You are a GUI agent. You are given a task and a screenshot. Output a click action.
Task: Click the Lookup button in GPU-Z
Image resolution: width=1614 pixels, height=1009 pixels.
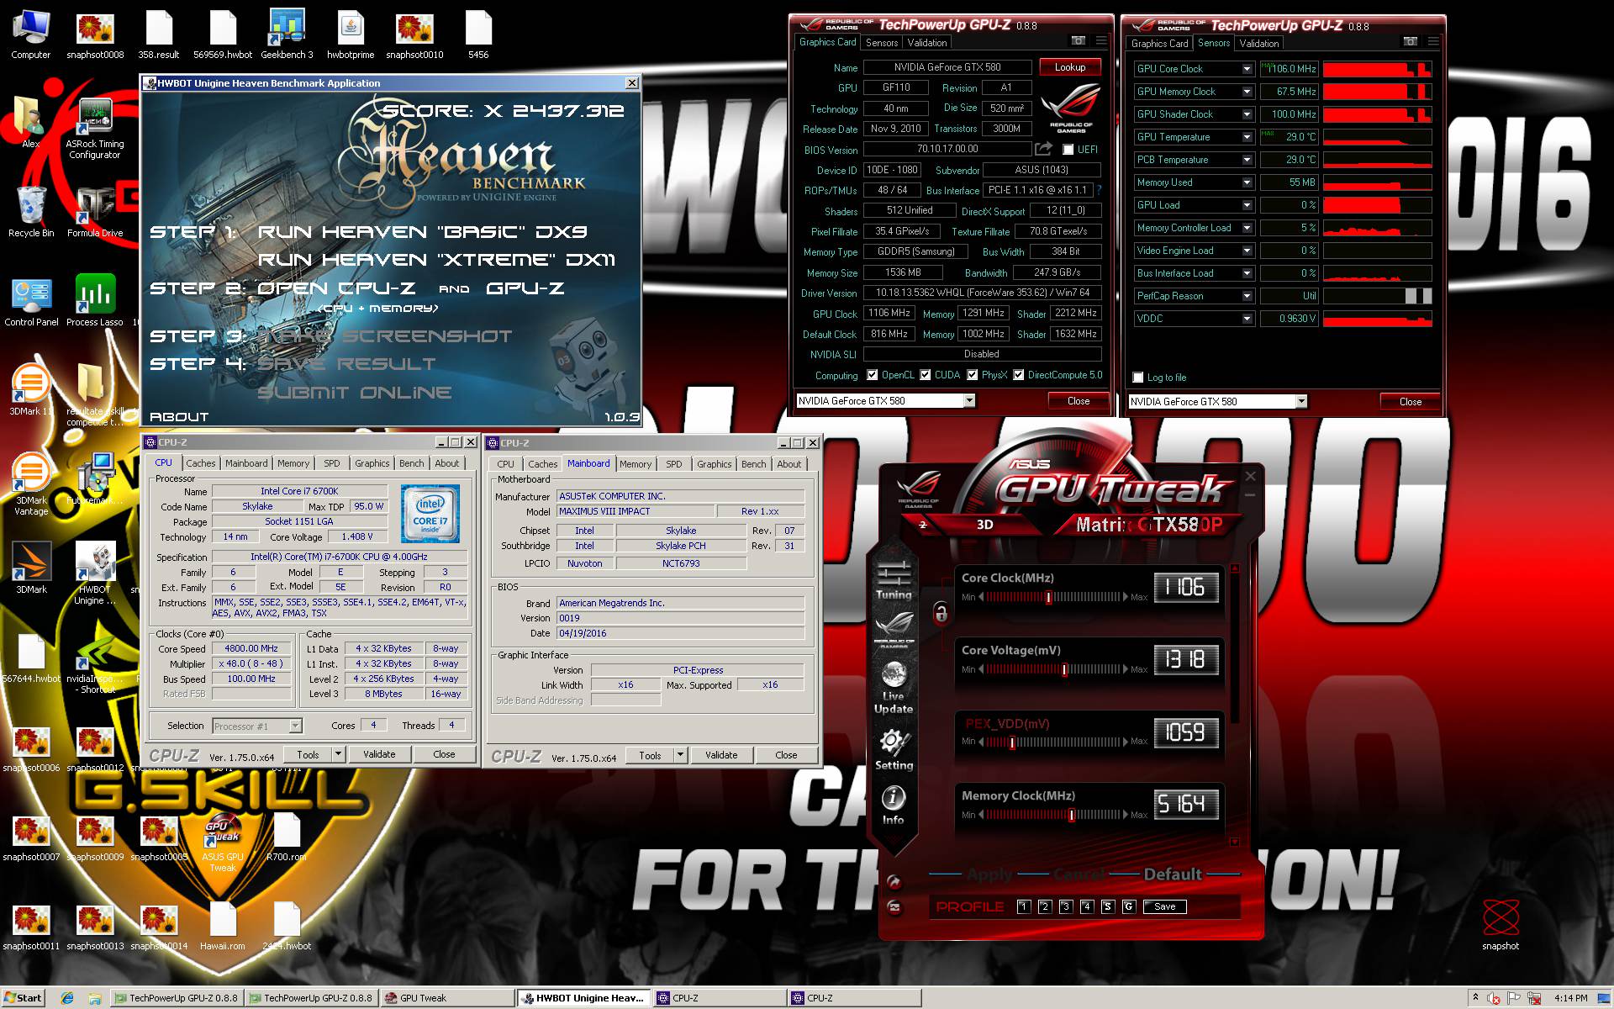point(1070,67)
